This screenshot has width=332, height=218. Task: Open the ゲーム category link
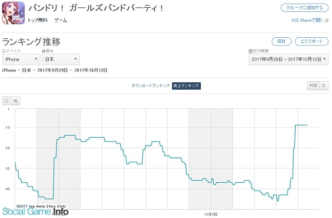point(61,20)
